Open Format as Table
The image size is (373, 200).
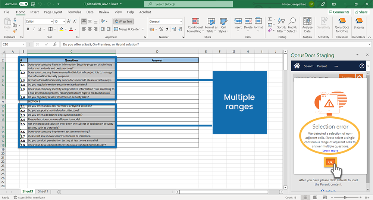pos(211,25)
